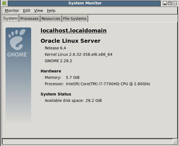This screenshot has height=146, width=179.
Task: Expand the View menu
Action: point(38,11)
